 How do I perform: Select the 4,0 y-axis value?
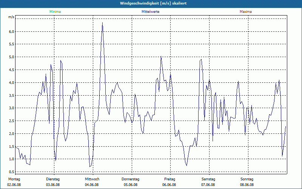(12, 82)
